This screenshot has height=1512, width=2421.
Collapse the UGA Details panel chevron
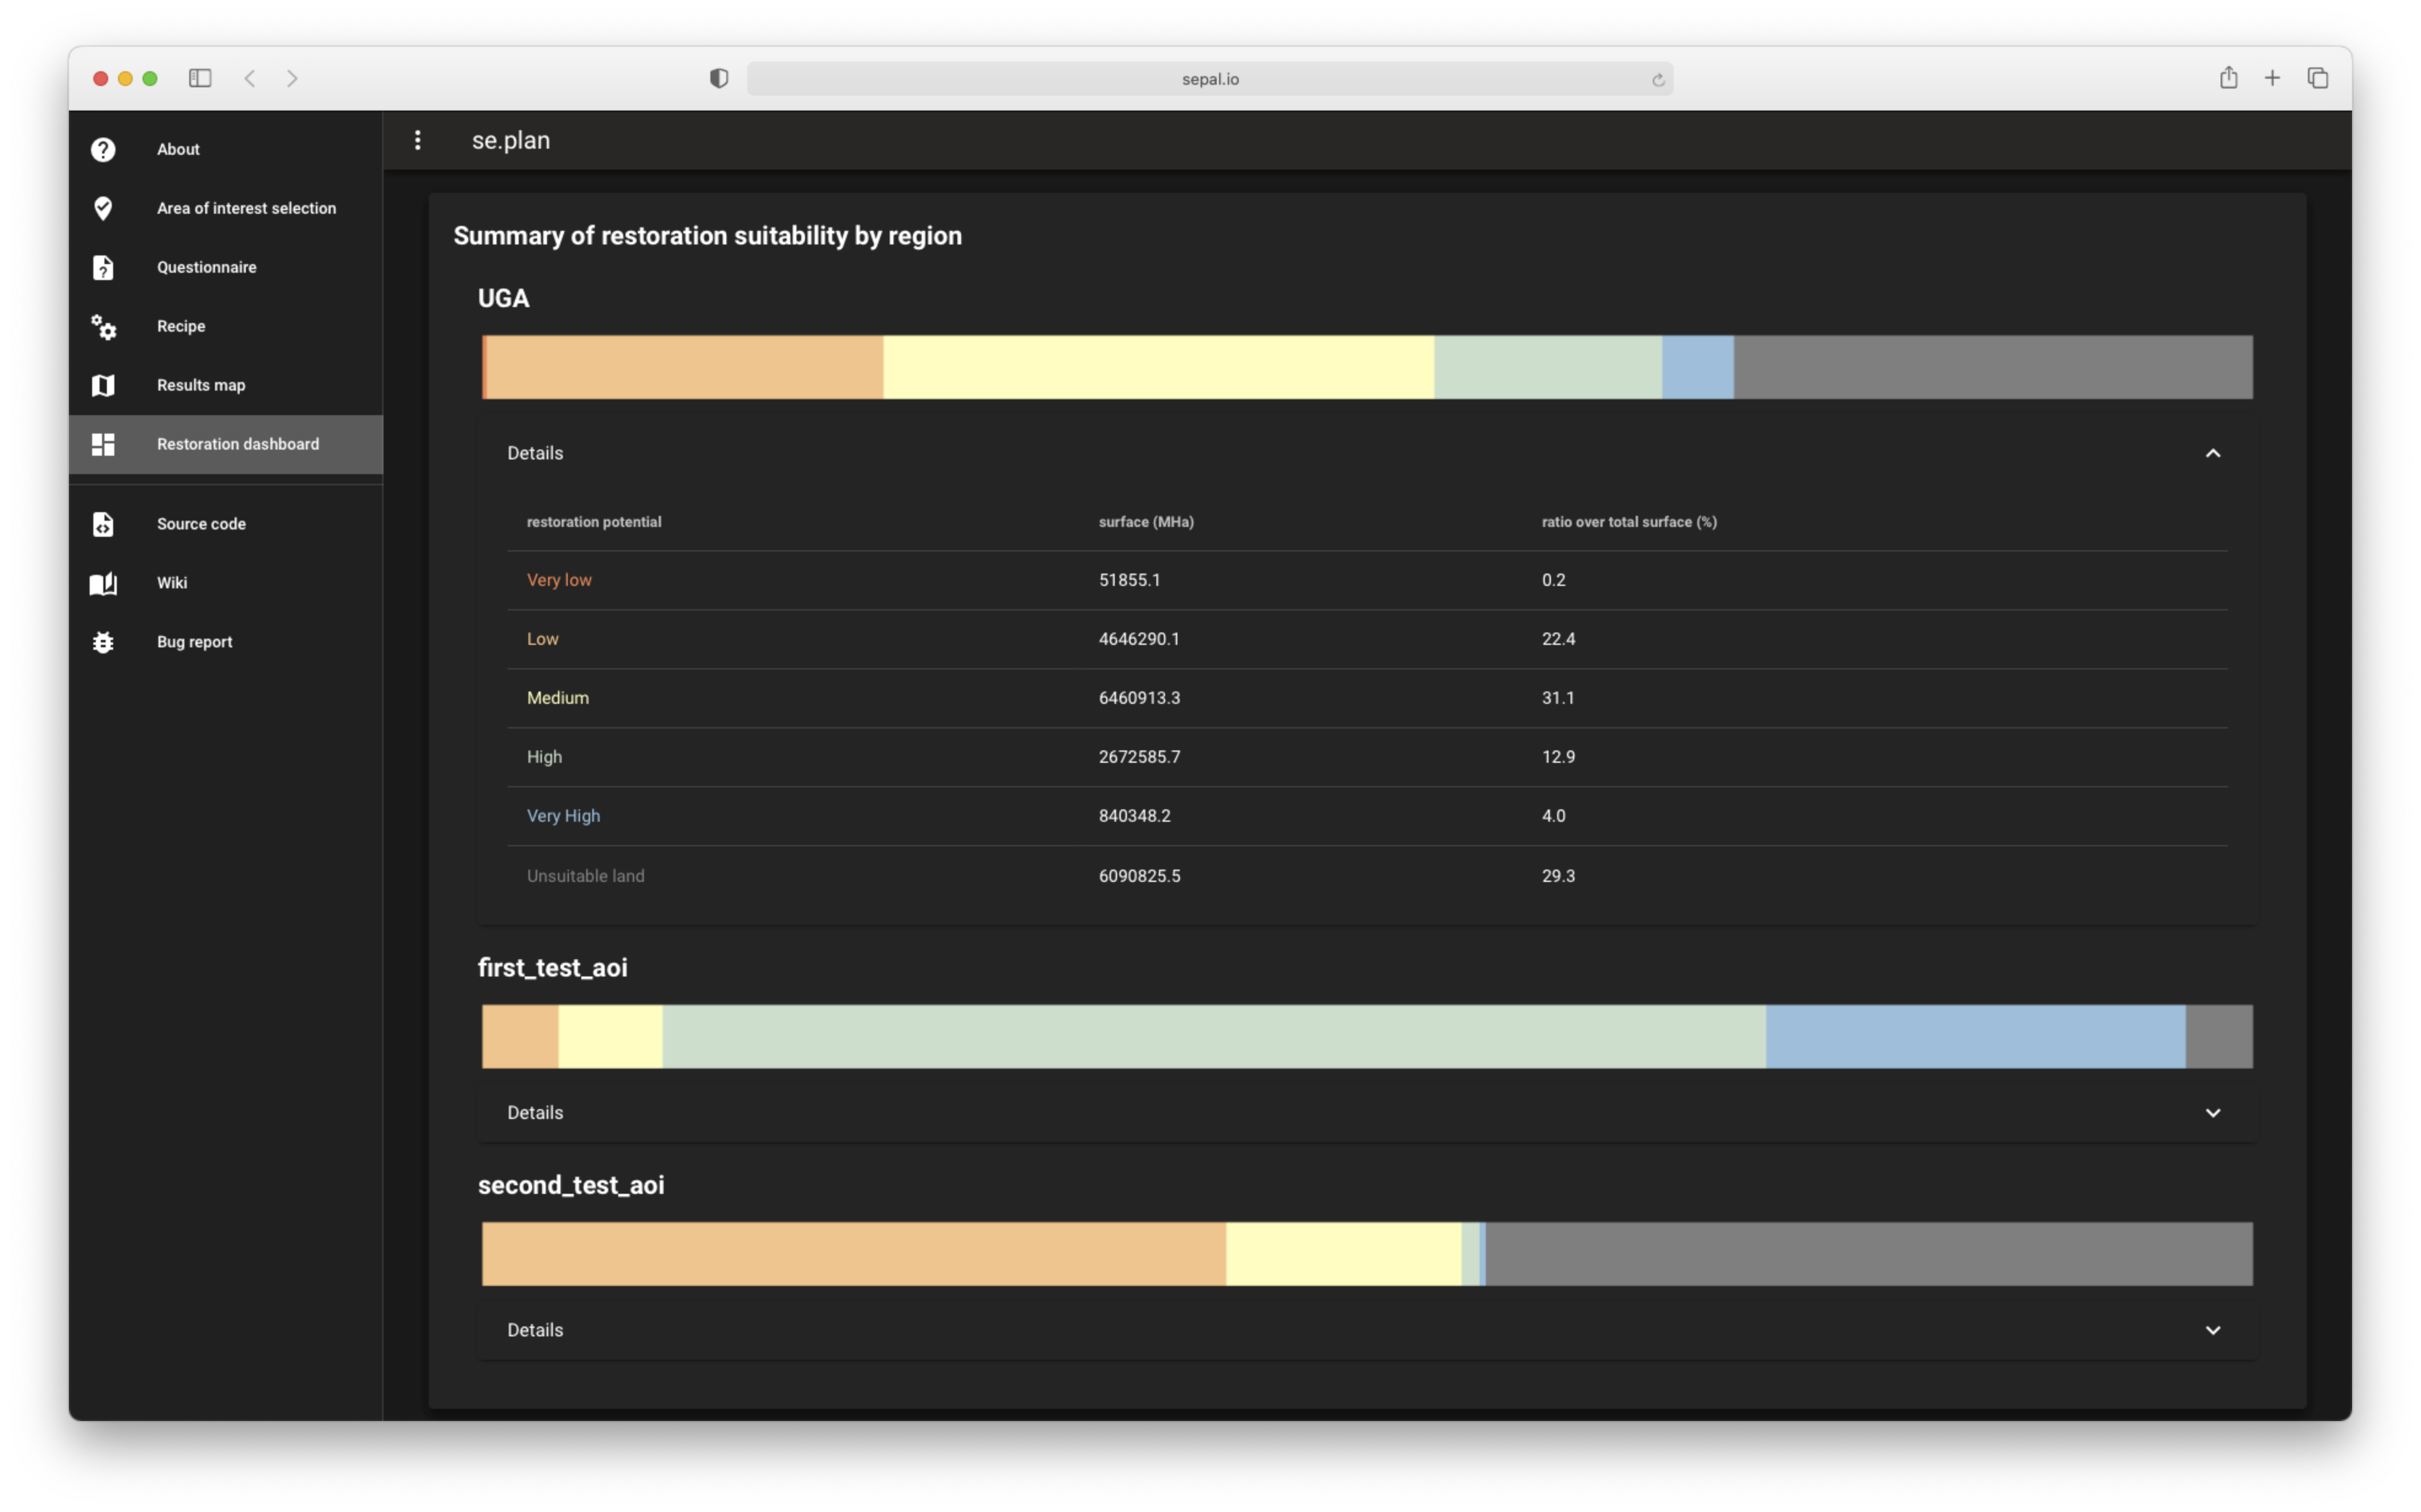pos(2212,453)
